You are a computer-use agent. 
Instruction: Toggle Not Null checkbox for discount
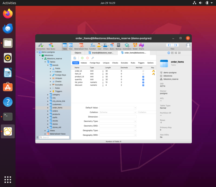point(143,85)
